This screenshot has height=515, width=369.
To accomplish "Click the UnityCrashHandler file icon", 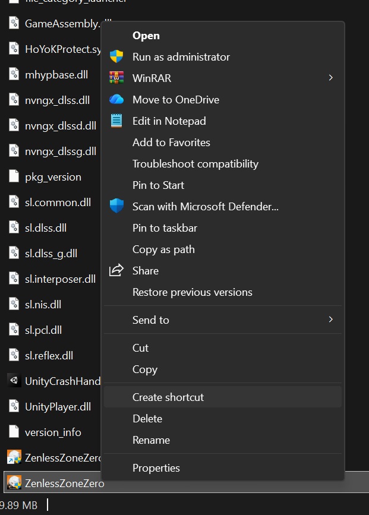I will [x=14, y=381].
